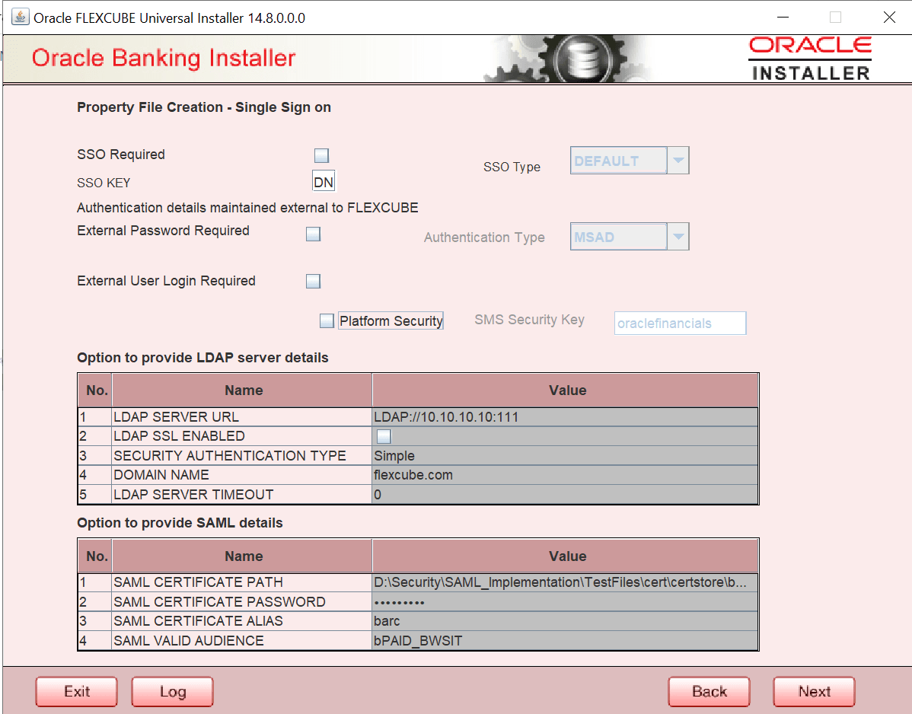Viewport: 912px width, 714px height.
Task: Click LDAP SERVER URL value cell
Action: pyautogui.click(x=565, y=417)
